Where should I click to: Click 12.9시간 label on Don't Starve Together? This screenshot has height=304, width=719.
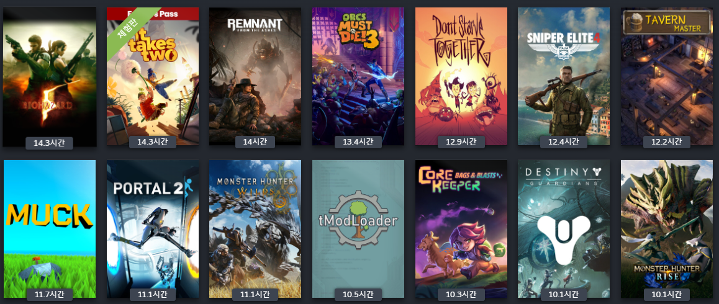pos(461,141)
